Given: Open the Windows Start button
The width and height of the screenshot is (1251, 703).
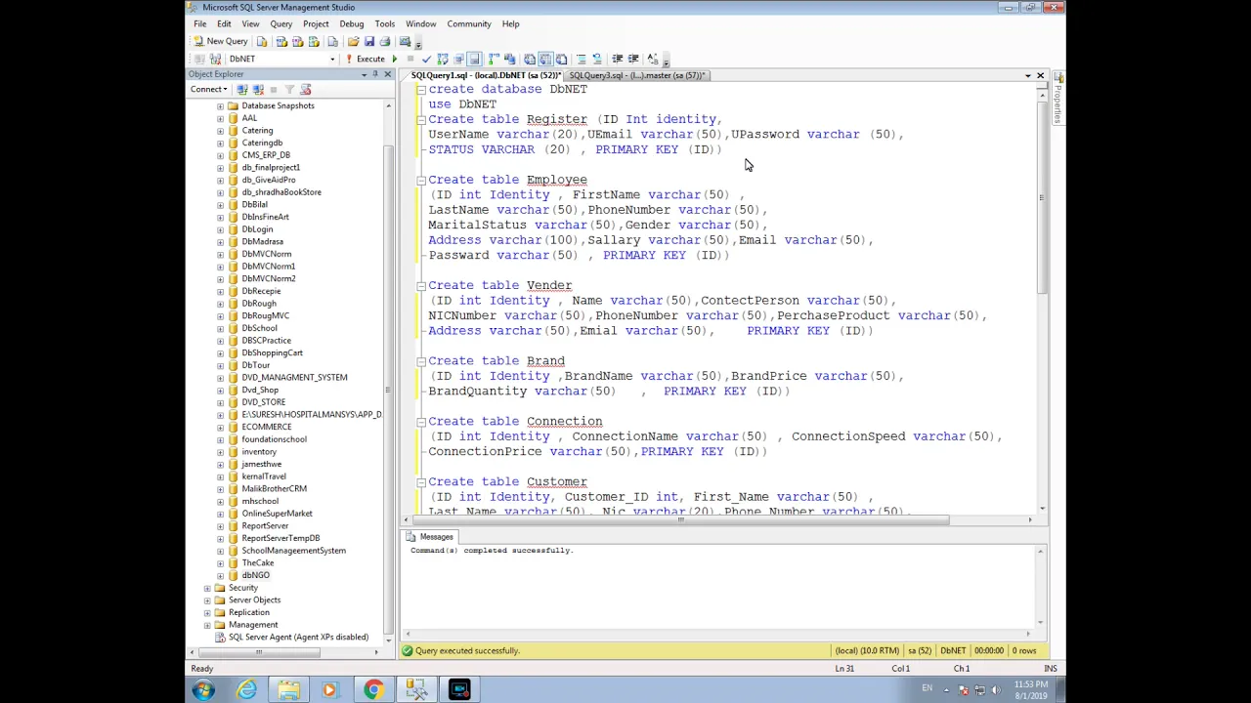Looking at the screenshot, I should point(203,690).
